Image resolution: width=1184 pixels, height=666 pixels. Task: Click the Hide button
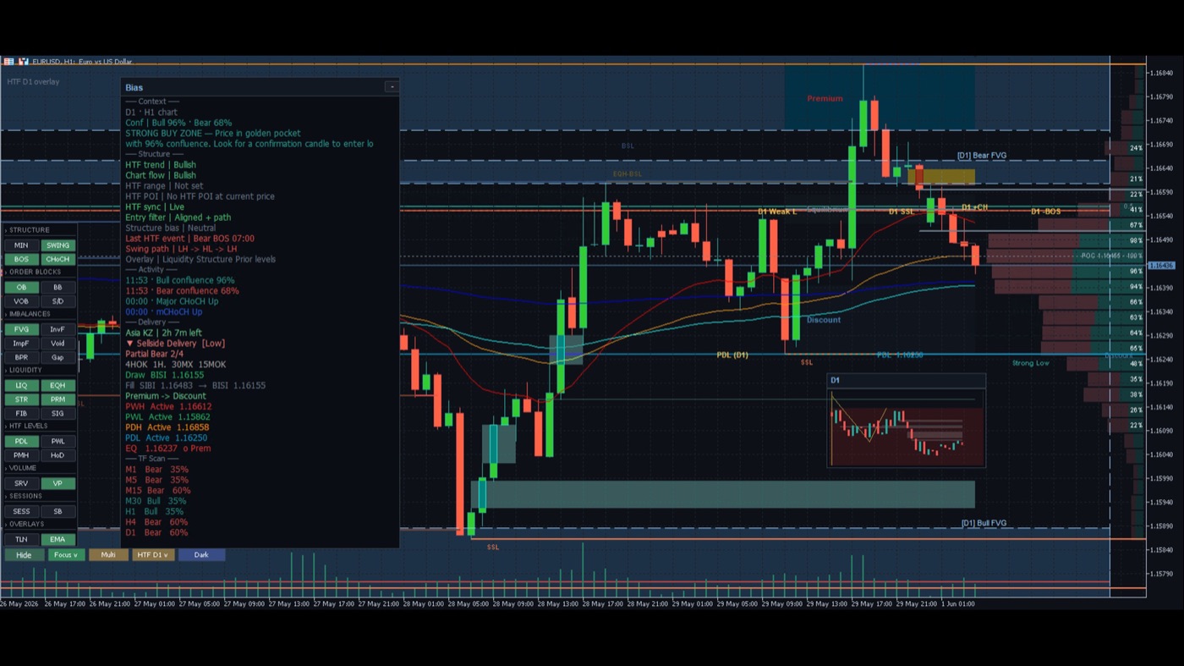point(24,555)
